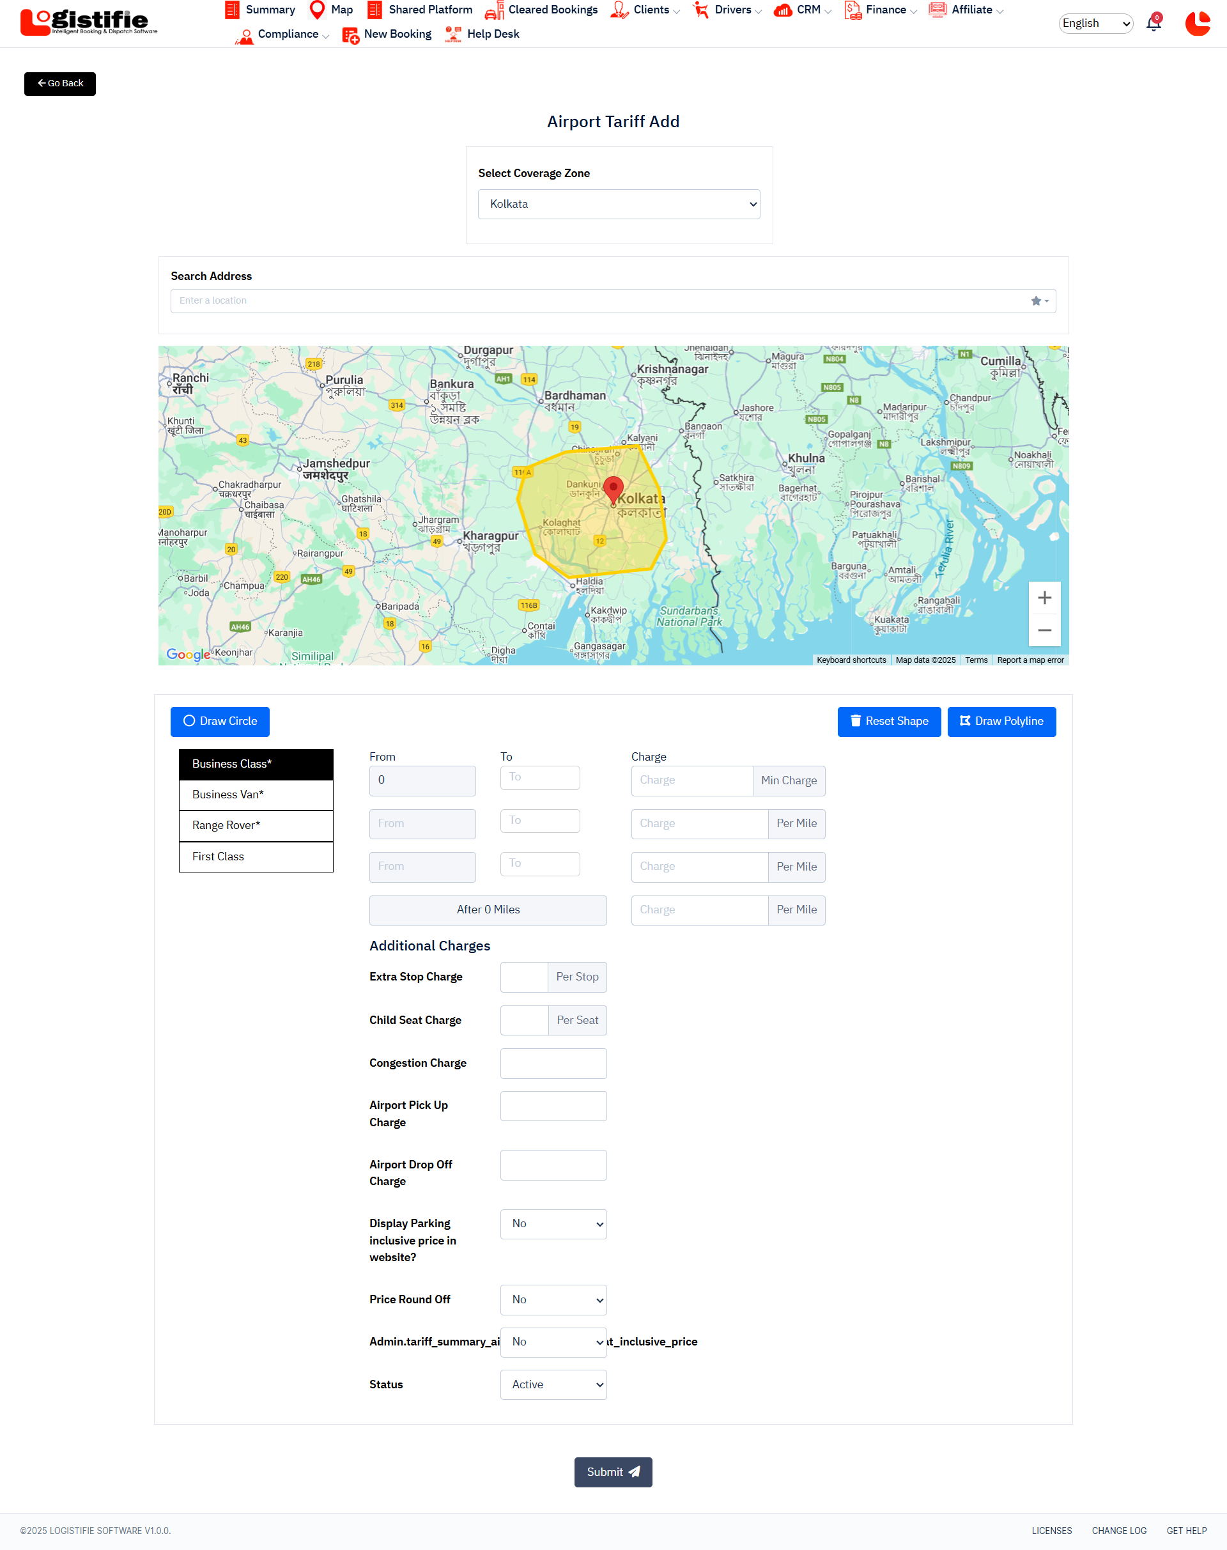Click the New Booking icon
Viewport: 1227px width, 1550px height.
[x=351, y=35]
